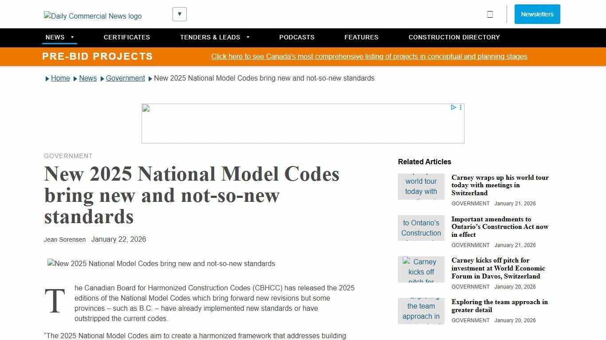Select CONSTRUCTION DIRECTORY in the navigation
This screenshot has width=606, height=340.
[x=454, y=37]
